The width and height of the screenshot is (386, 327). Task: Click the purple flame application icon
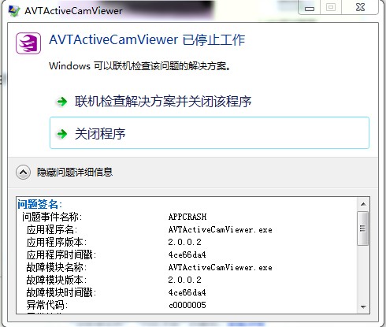[28, 43]
